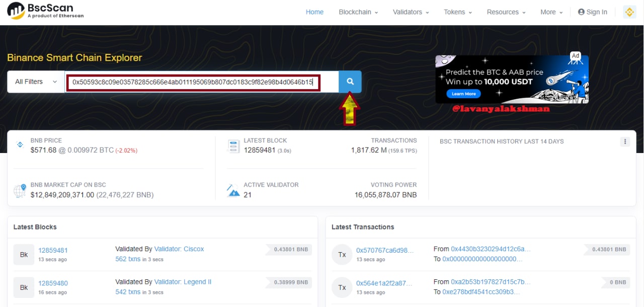Expand the Tokens menu
This screenshot has width=644, height=307.
click(x=458, y=12)
